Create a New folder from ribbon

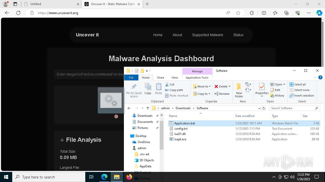[x=239, y=90]
